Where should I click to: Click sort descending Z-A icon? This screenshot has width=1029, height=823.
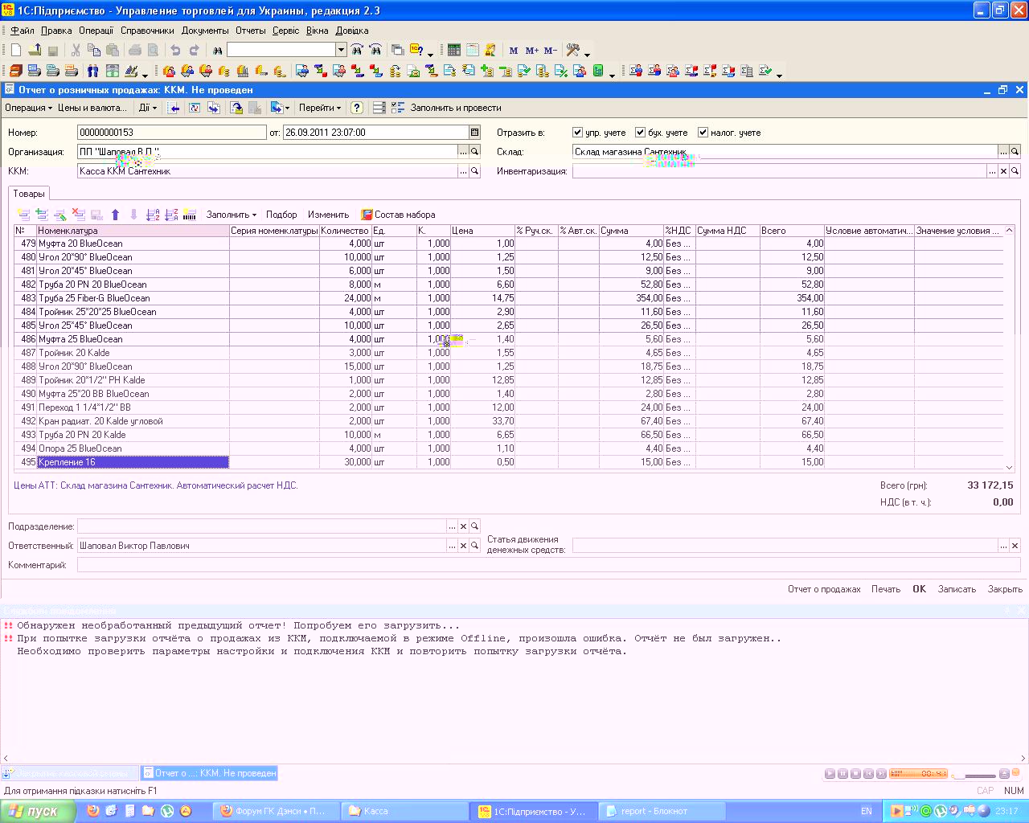tap(171, 215)
